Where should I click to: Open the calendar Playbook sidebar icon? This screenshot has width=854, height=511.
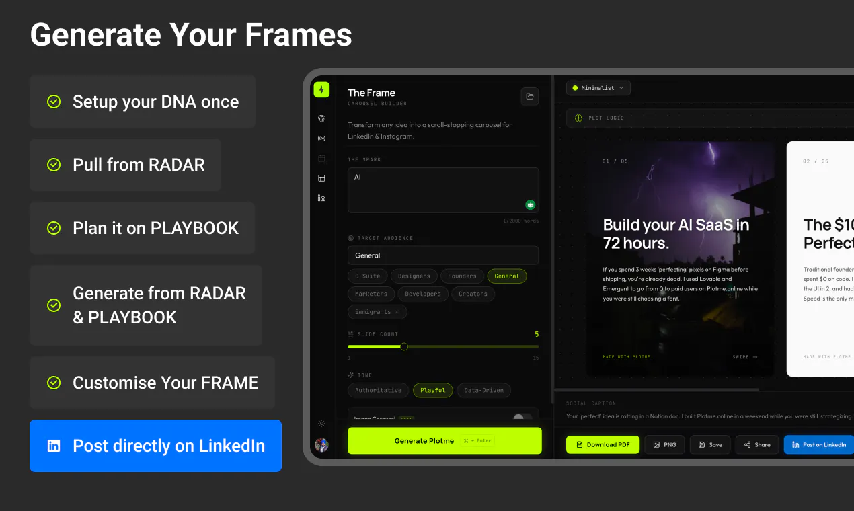[x=321, y=159]
